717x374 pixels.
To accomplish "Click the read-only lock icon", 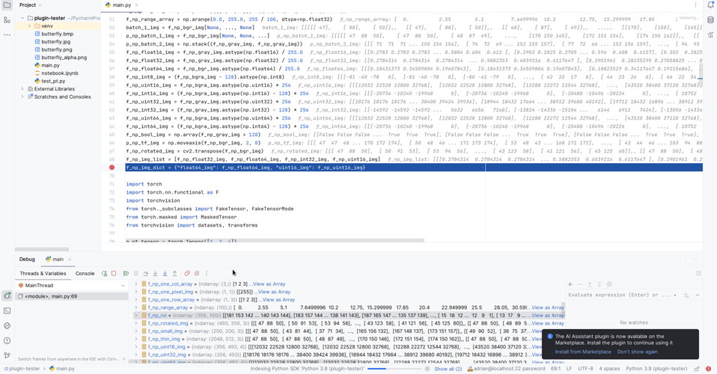I will pos(697,369).
